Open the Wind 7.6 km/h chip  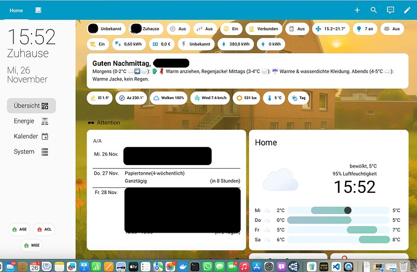212,98
